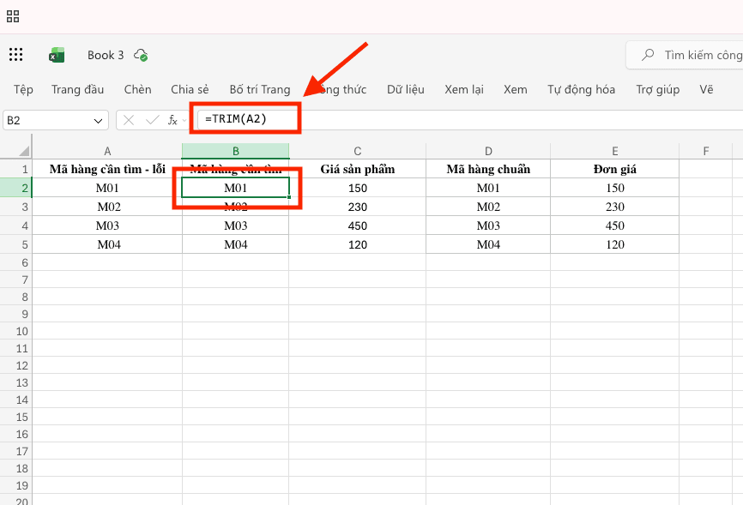Select cell E3 with value 230

(x=615, y=207)
